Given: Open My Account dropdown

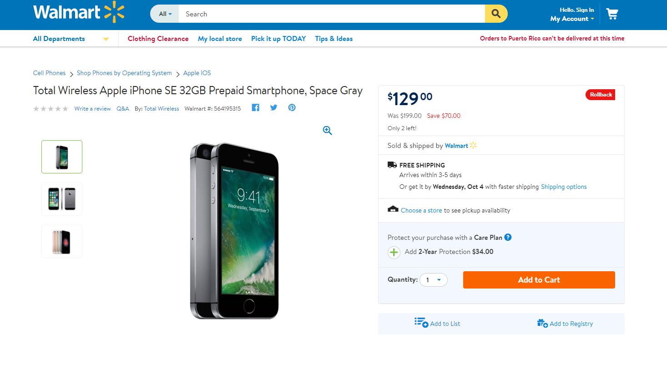Looking at the screenshot, I should pyautogui.click(x=572, y=19).
